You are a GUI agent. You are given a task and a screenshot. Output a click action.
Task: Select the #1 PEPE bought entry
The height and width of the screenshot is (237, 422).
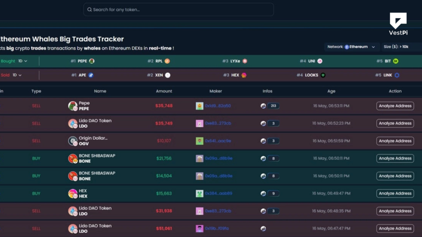point(82,60)
